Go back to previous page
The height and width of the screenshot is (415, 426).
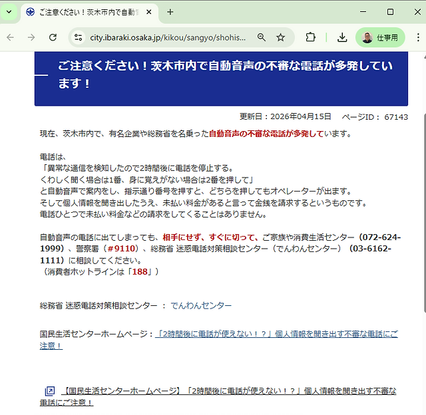click(x=11, y=37)
